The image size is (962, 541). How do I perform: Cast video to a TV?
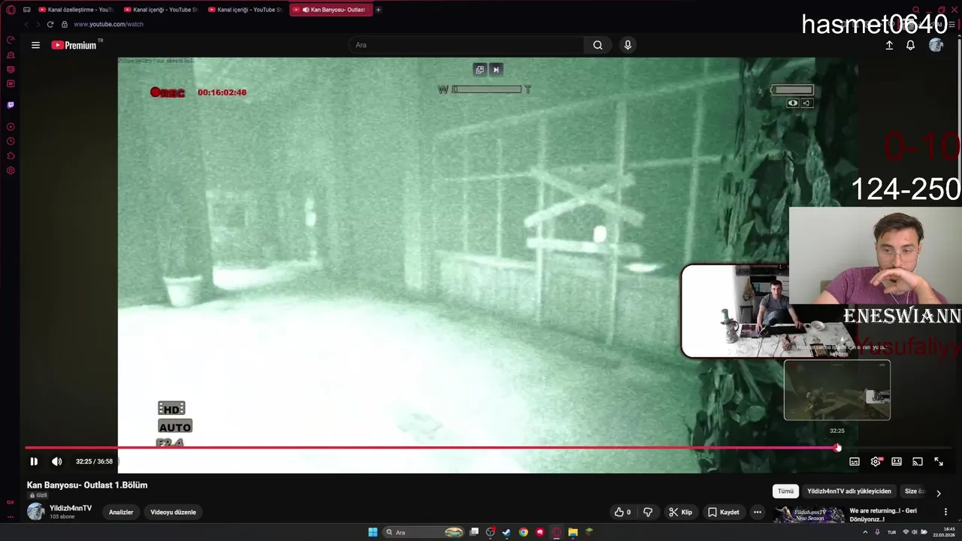pyautogui.click(x=918, y=461)
